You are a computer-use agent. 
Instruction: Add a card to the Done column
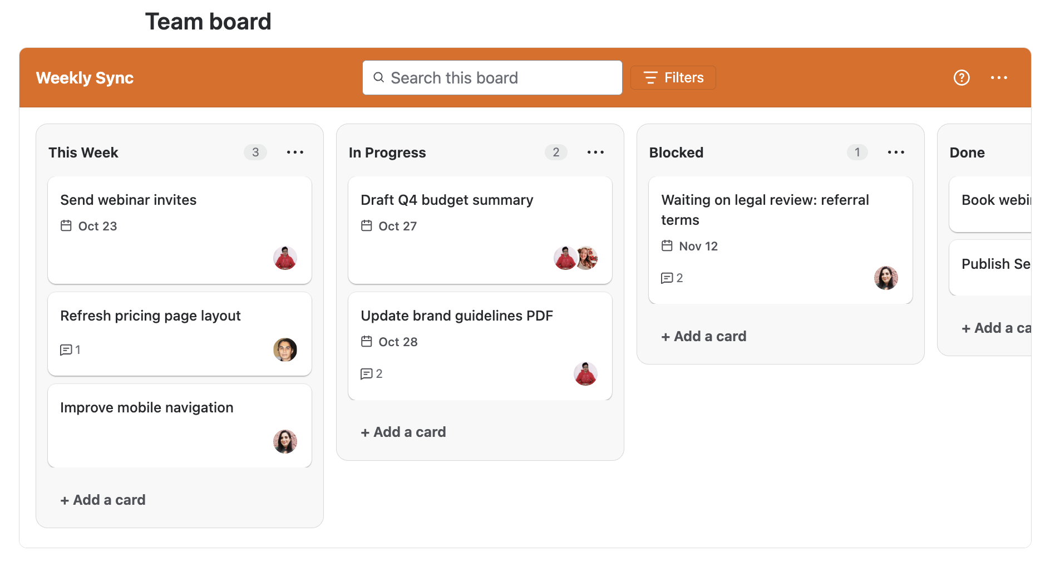click(x=996, y=328)
